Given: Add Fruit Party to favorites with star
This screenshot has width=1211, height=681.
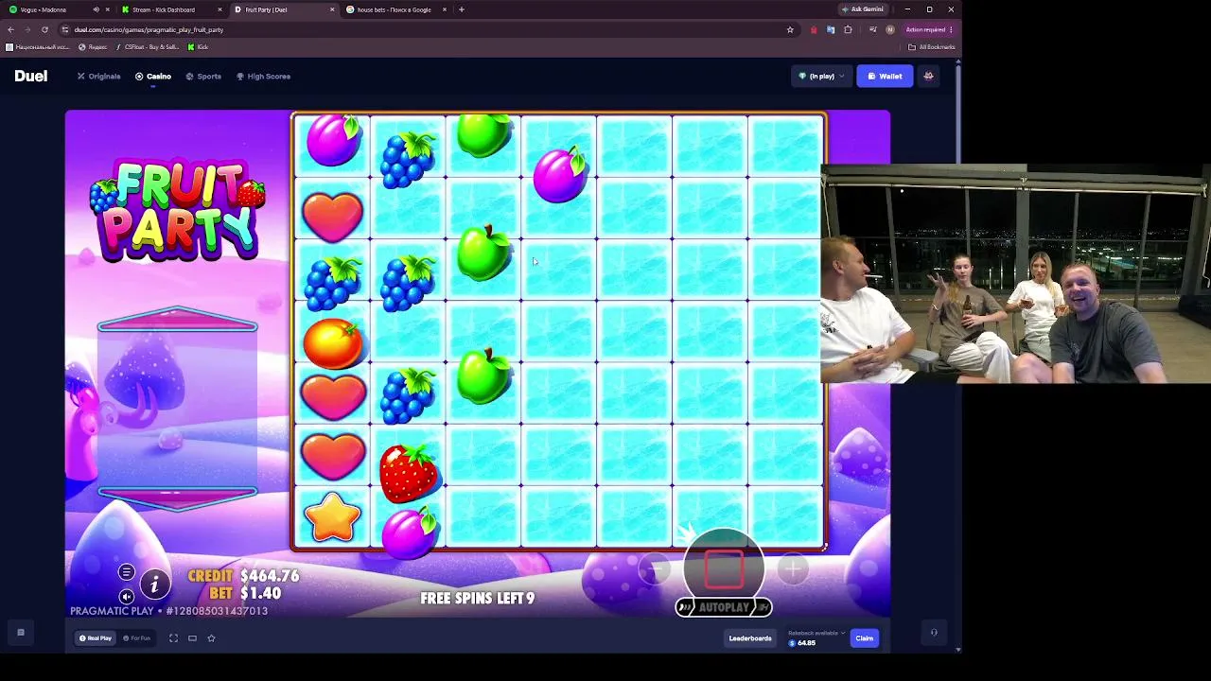Looking at the screenshot, I should click(x=211, y=638).
